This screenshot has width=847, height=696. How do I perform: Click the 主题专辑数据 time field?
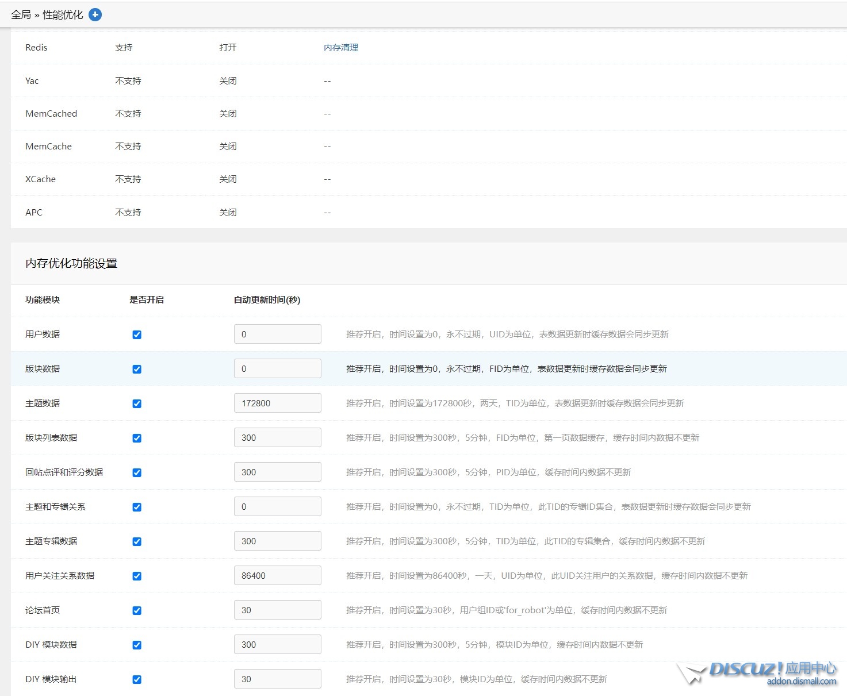(x=278, y=541)
